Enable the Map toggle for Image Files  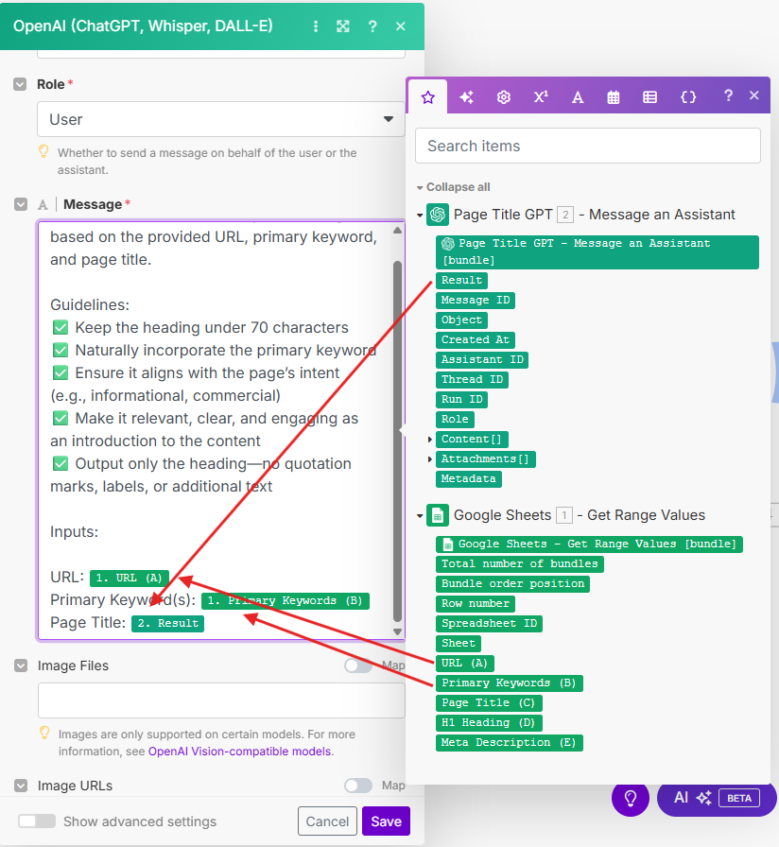[x=358, y=665]
